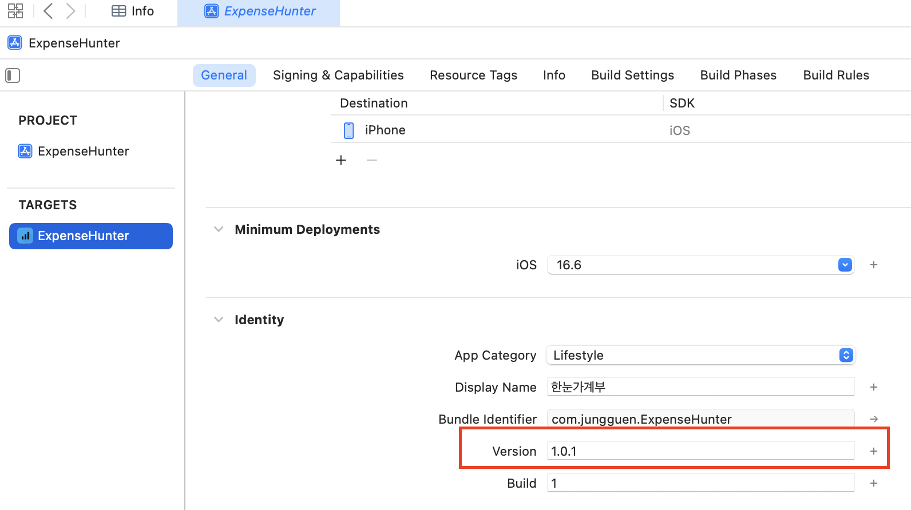Click the ExpenseHunter target app icon
This screenshot has height=510, width=911.
(25, 236)
